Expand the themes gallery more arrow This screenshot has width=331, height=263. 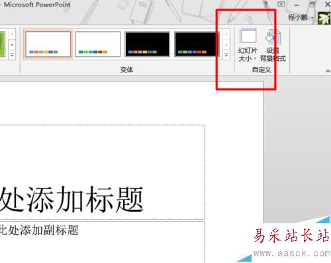(12, 55)
